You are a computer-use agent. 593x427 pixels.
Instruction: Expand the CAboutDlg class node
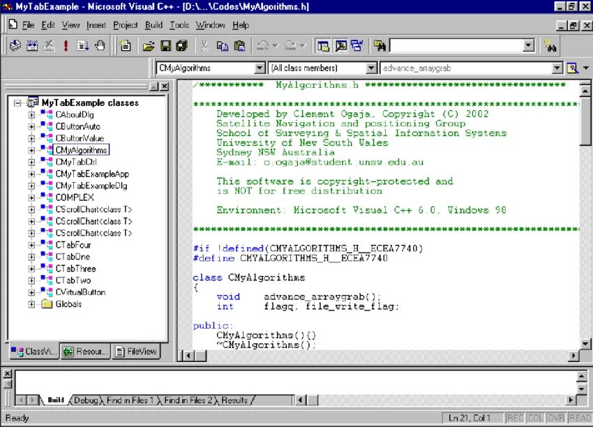31,114
